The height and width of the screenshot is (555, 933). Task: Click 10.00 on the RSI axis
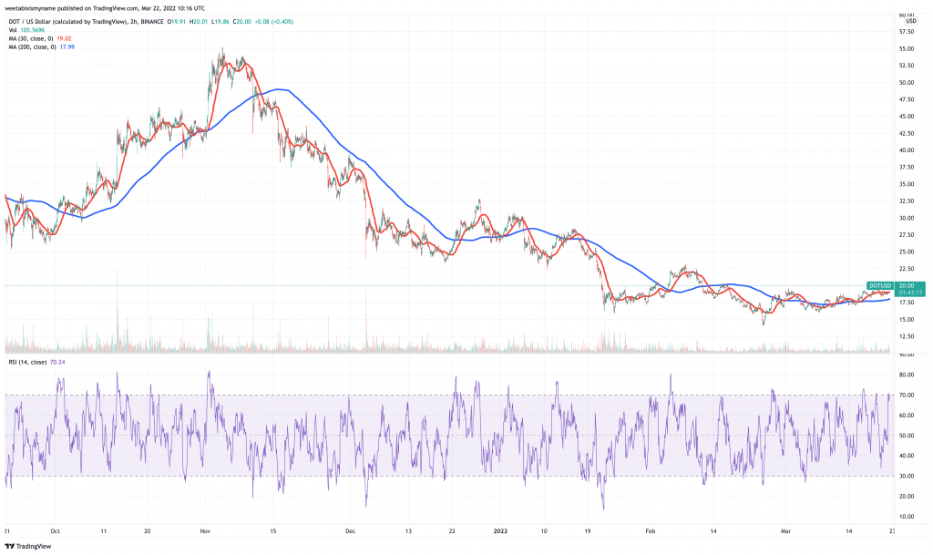click(907, 517)
